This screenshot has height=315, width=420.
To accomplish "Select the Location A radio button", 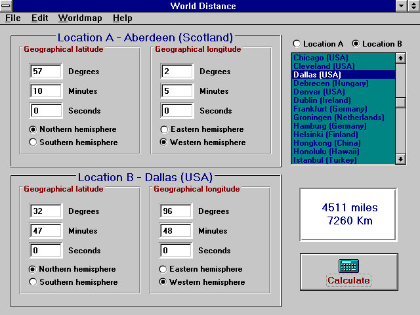I will tap(297, 44).
